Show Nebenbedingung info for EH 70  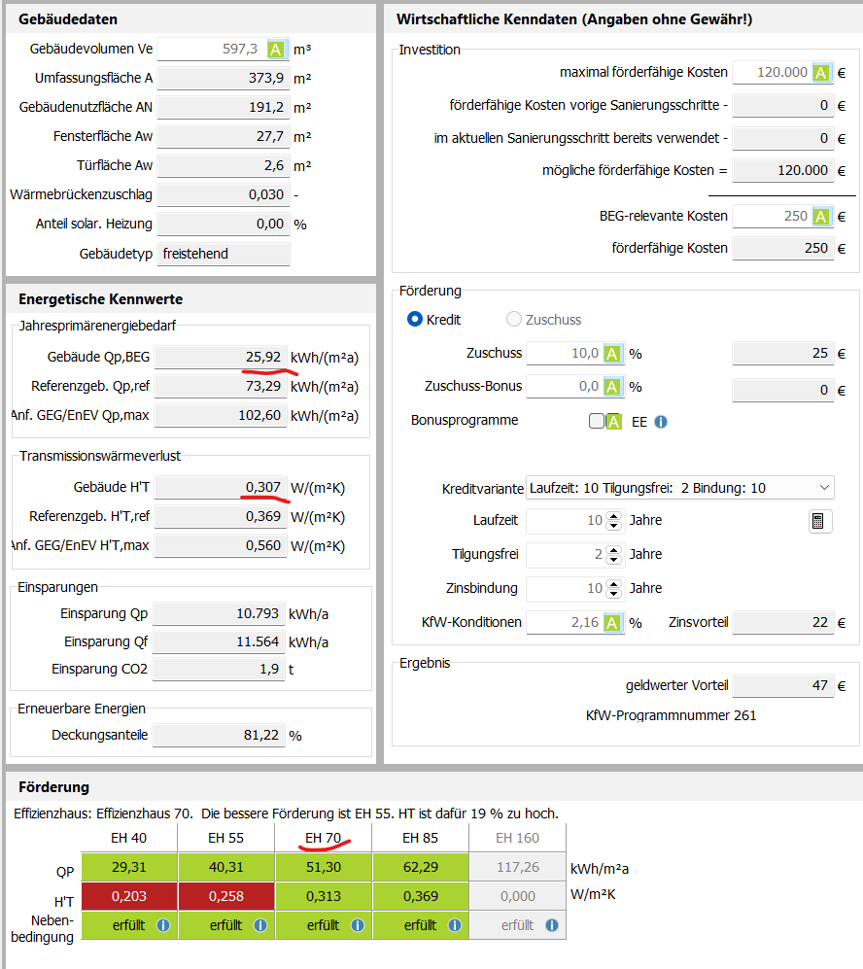click(x=357, y=925)
